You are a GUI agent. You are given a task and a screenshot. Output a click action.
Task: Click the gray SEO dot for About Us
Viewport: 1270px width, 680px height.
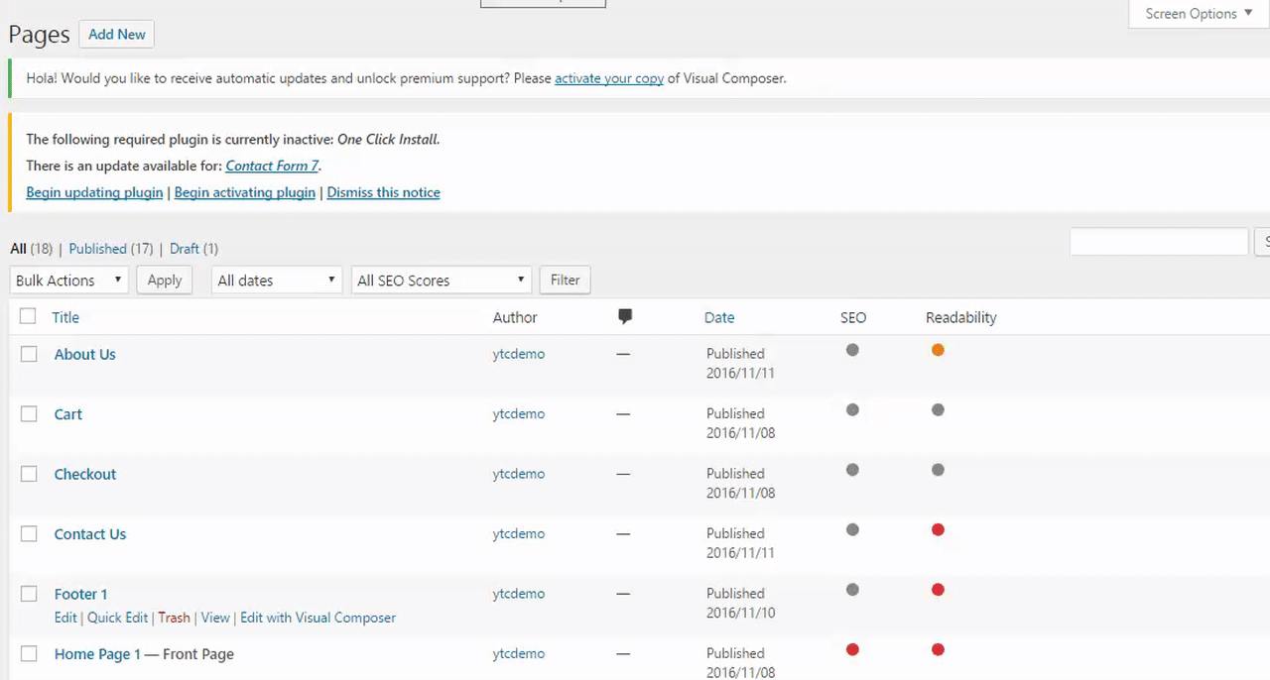coord(852,350)
